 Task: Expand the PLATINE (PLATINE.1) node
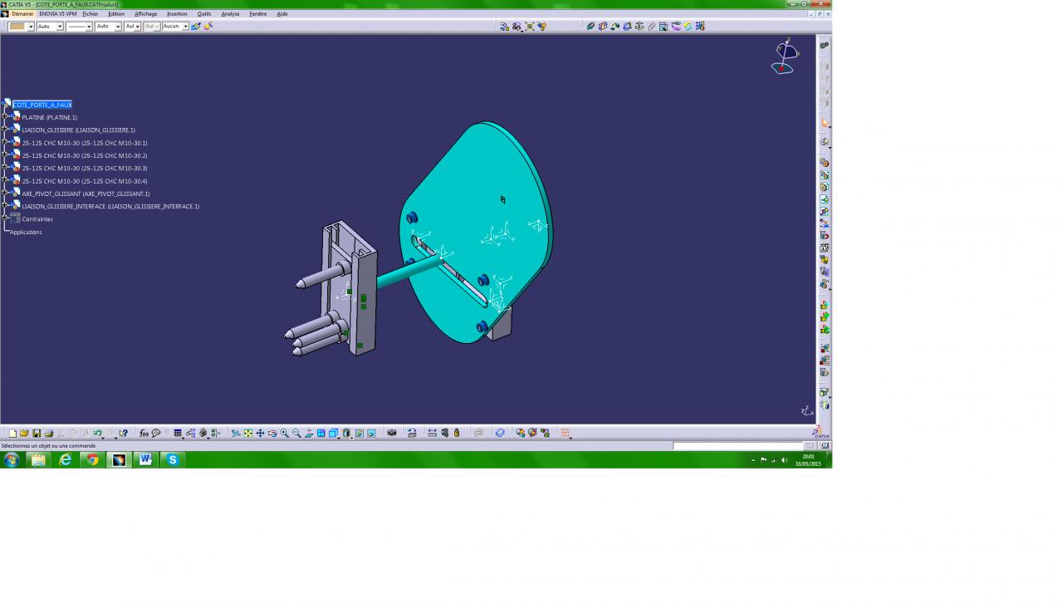pyautogui.click(x=5, y=117)
